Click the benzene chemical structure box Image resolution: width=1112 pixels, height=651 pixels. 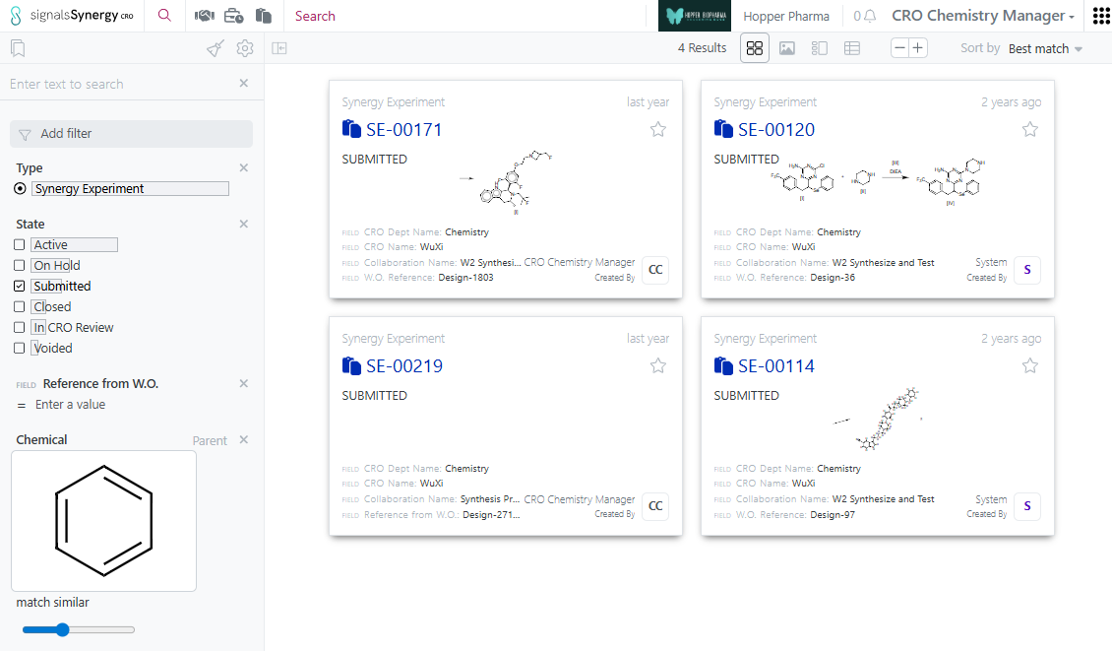click(103, 521)
